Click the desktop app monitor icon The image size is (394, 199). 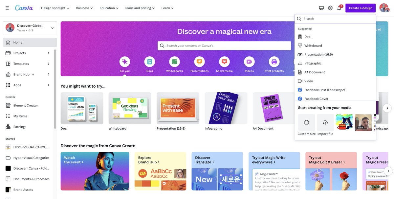[x=321, y=8]
